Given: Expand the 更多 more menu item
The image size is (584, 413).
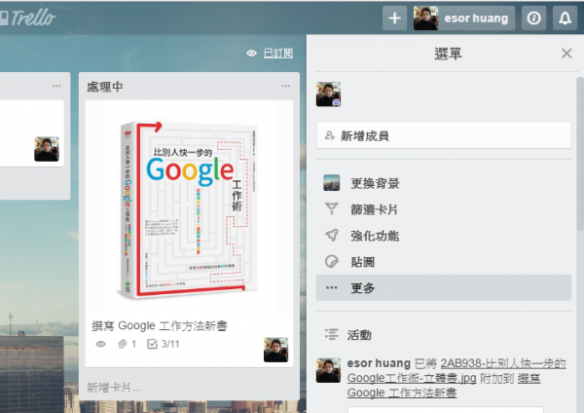Looking at the screenshot, I should [444, 287].
